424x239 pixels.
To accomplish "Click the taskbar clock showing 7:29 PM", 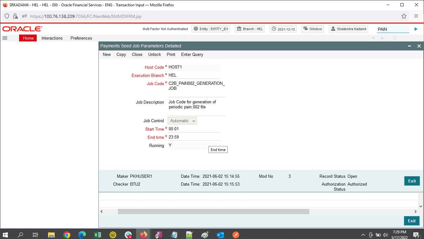I will (x=399, y=235).
